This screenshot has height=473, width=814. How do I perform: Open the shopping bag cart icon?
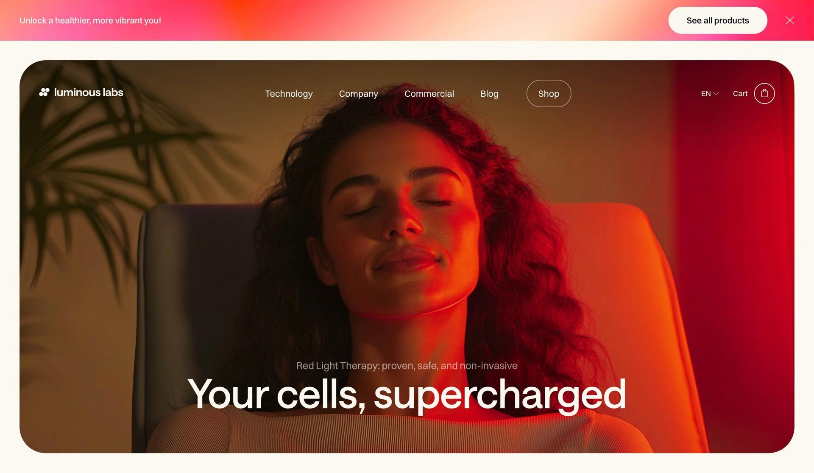764,93
